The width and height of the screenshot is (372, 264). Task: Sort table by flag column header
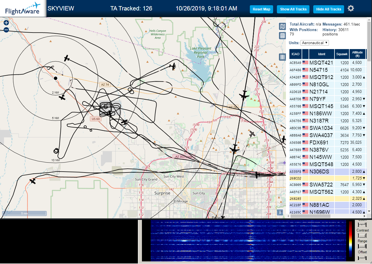(305, 54)
